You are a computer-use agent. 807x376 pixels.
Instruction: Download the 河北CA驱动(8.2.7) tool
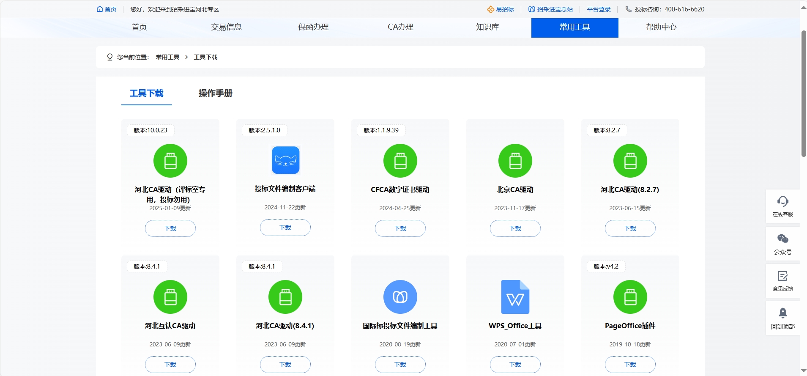point(630,228)
